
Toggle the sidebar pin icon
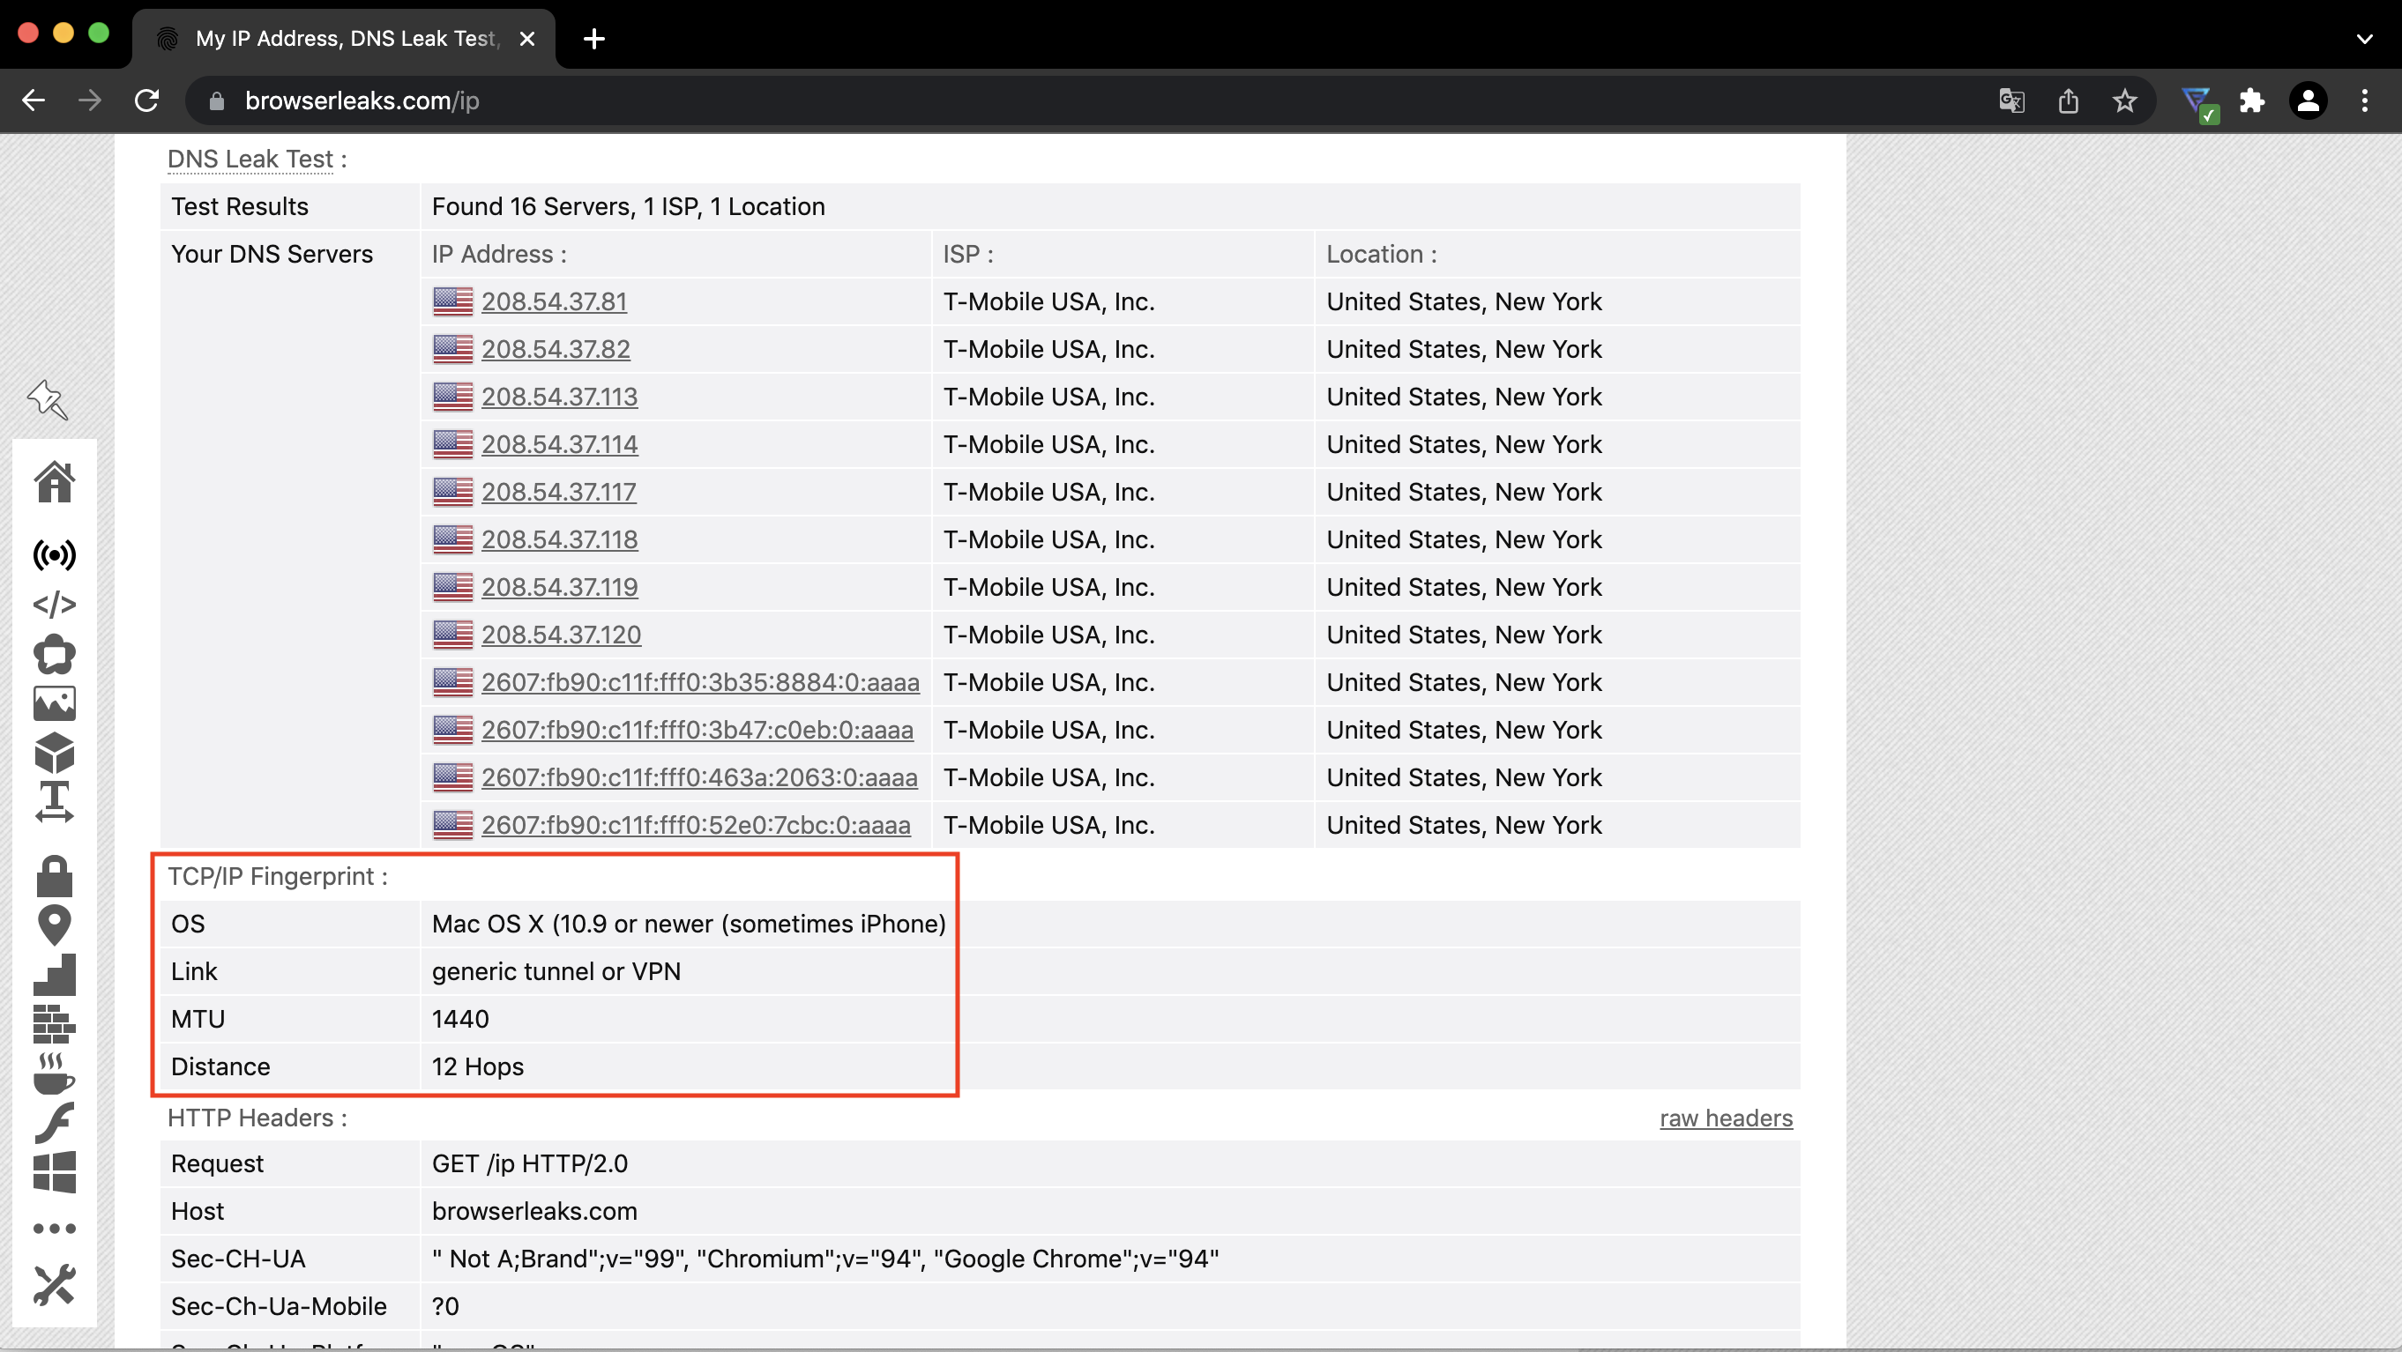[x=48, y=401]
